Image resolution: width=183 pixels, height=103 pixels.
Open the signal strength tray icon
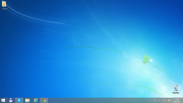coord(162,100)
